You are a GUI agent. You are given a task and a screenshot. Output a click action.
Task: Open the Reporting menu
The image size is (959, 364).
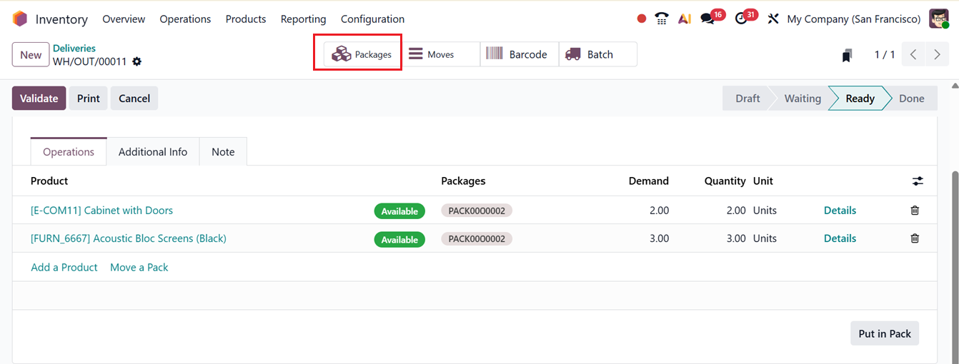[303, 19]
